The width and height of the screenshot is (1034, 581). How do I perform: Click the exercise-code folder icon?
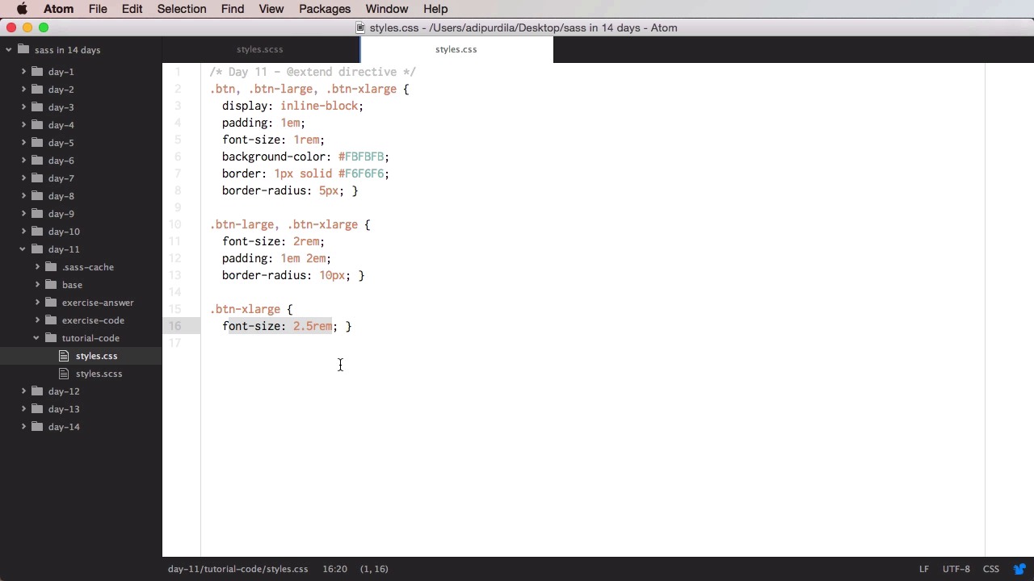(51, 320)
